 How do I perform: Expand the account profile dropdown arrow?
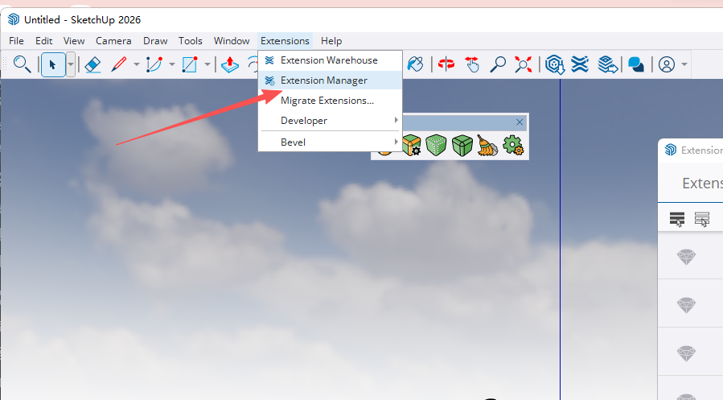tap(684, 64)
